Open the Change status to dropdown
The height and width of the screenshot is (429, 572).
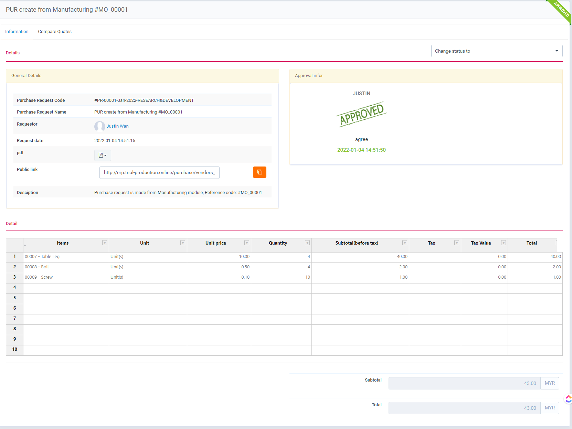(x=497, y=51)
